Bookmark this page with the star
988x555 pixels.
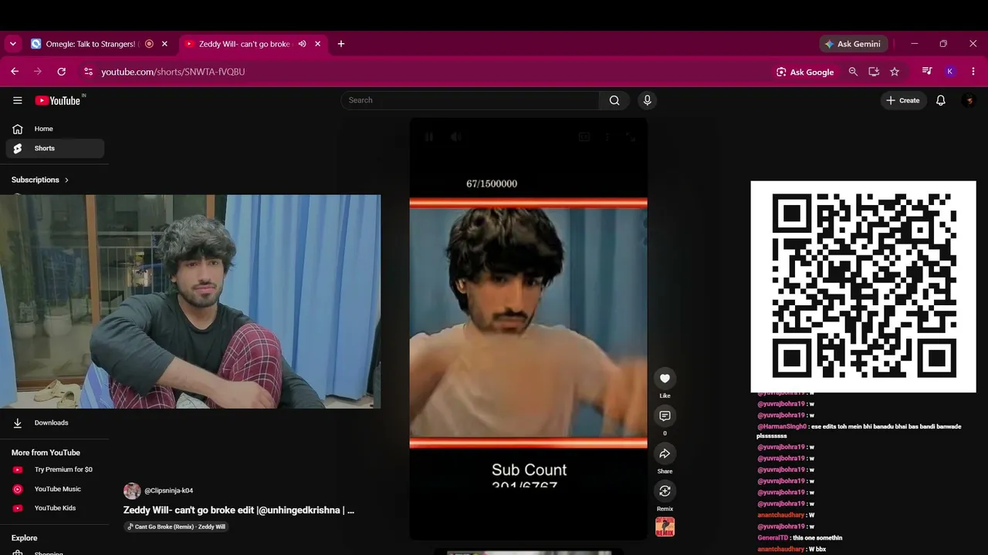895,72
